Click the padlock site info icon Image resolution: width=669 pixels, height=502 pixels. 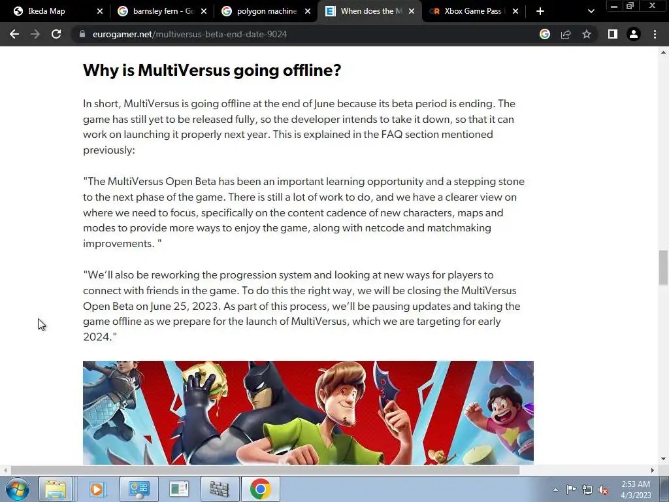tap(82, 34)
